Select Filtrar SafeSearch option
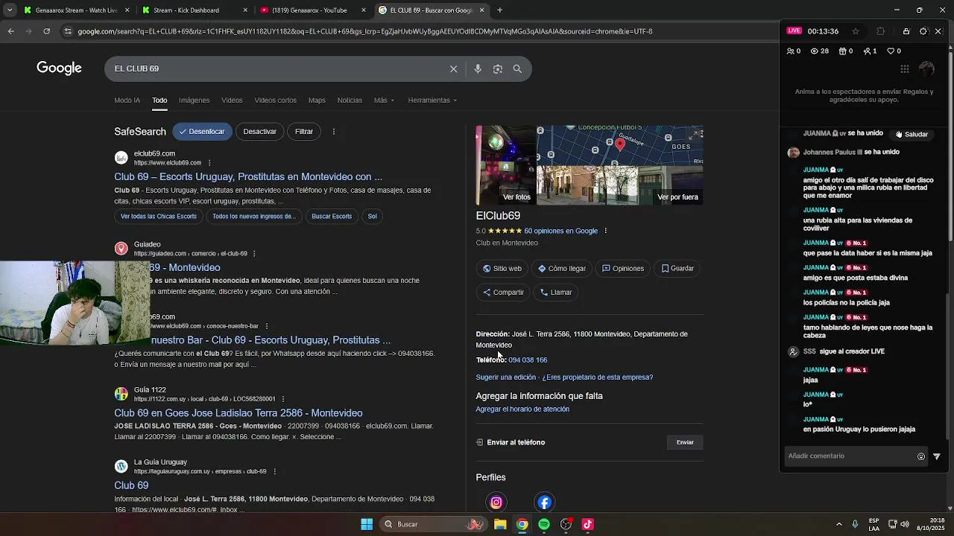The height and width of the screenshot is (536, 954). 304,132
